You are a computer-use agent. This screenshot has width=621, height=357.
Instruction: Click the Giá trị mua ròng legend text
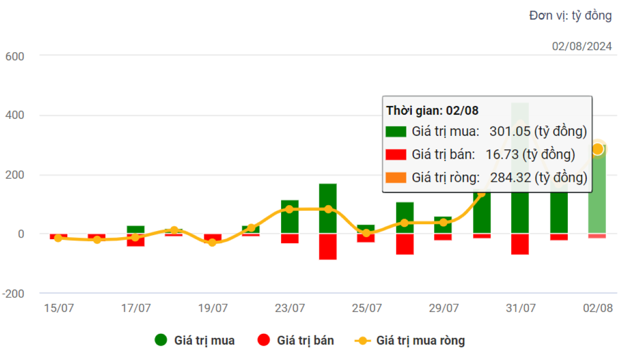click(420, 340)
